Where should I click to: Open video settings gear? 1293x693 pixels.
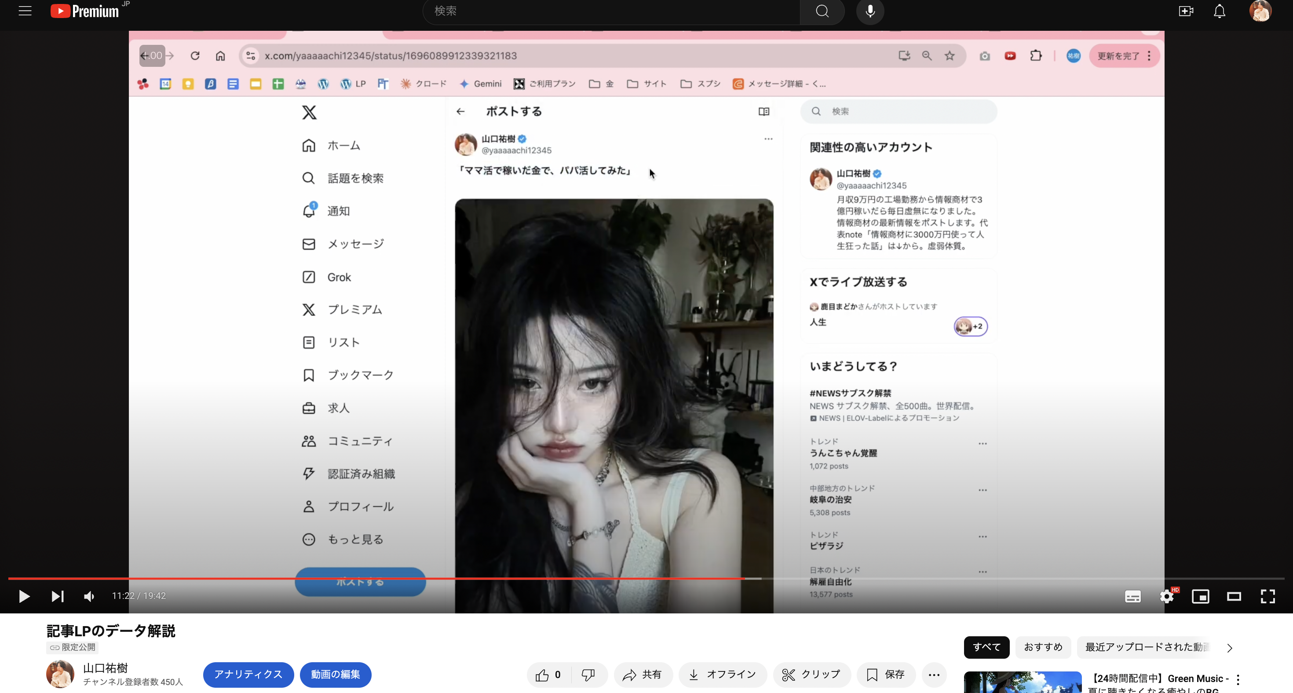(x=1166, y=596)
